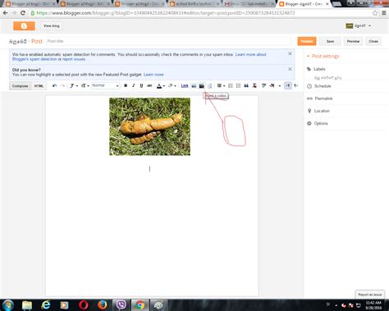Screen dimensions: 389x311
Task: Open Opera from the taskbar
Action: [x=84, y=305]
